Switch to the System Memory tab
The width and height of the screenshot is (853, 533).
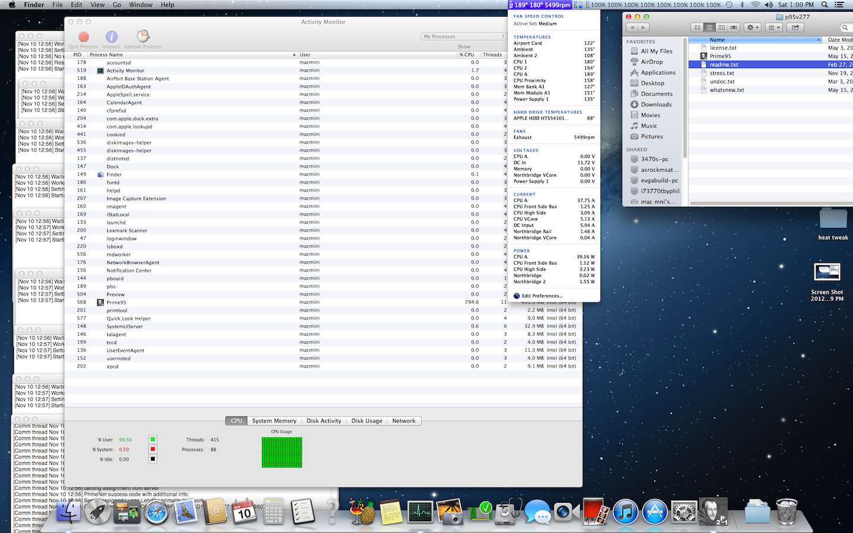pyautogui.click(x=274, y=421)
